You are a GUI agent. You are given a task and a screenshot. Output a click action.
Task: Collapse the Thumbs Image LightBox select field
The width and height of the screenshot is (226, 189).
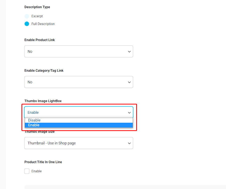(x=75, y=112)
